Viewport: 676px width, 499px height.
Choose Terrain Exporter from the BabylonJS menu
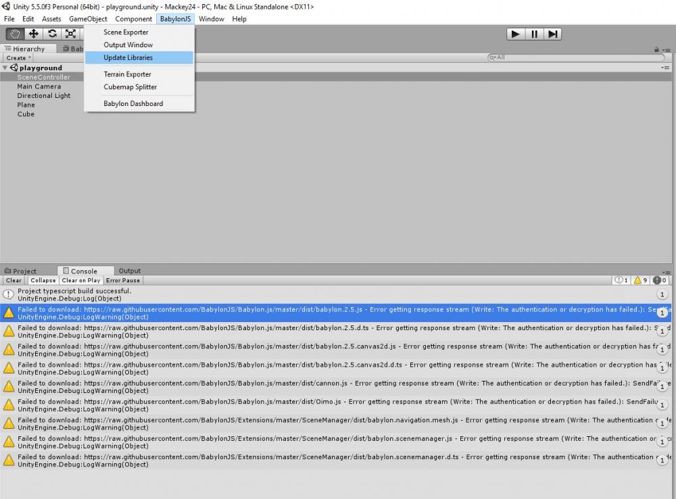139,74
